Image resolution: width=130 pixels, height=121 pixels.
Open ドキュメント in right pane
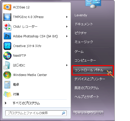(84, 24)
